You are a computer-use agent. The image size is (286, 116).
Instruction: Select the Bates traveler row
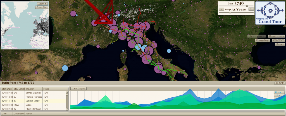pos(34,105)
